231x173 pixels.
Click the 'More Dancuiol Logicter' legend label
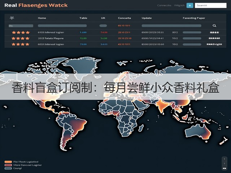click(x=28, y=165)
